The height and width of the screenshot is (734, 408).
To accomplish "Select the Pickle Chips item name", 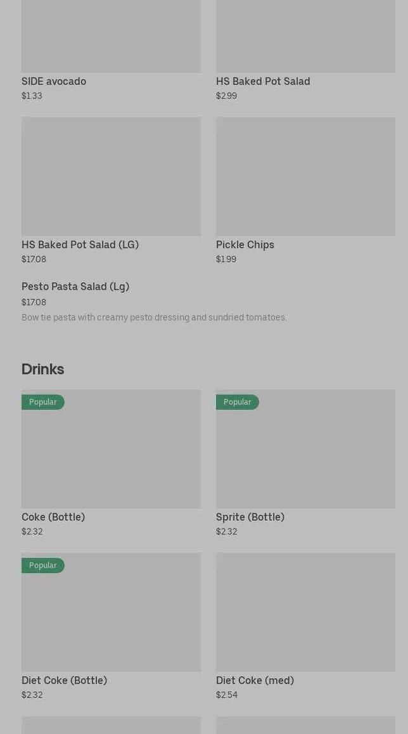I will (245, 245).
